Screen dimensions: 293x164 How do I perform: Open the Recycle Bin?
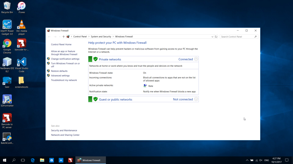click(x=7, y=6)
